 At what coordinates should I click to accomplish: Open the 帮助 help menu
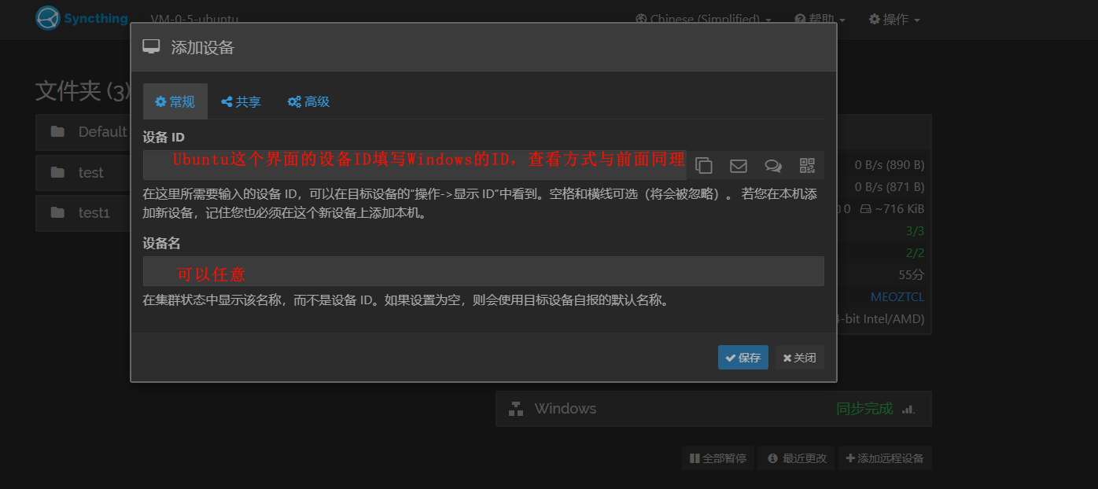[x=820, y=19]
